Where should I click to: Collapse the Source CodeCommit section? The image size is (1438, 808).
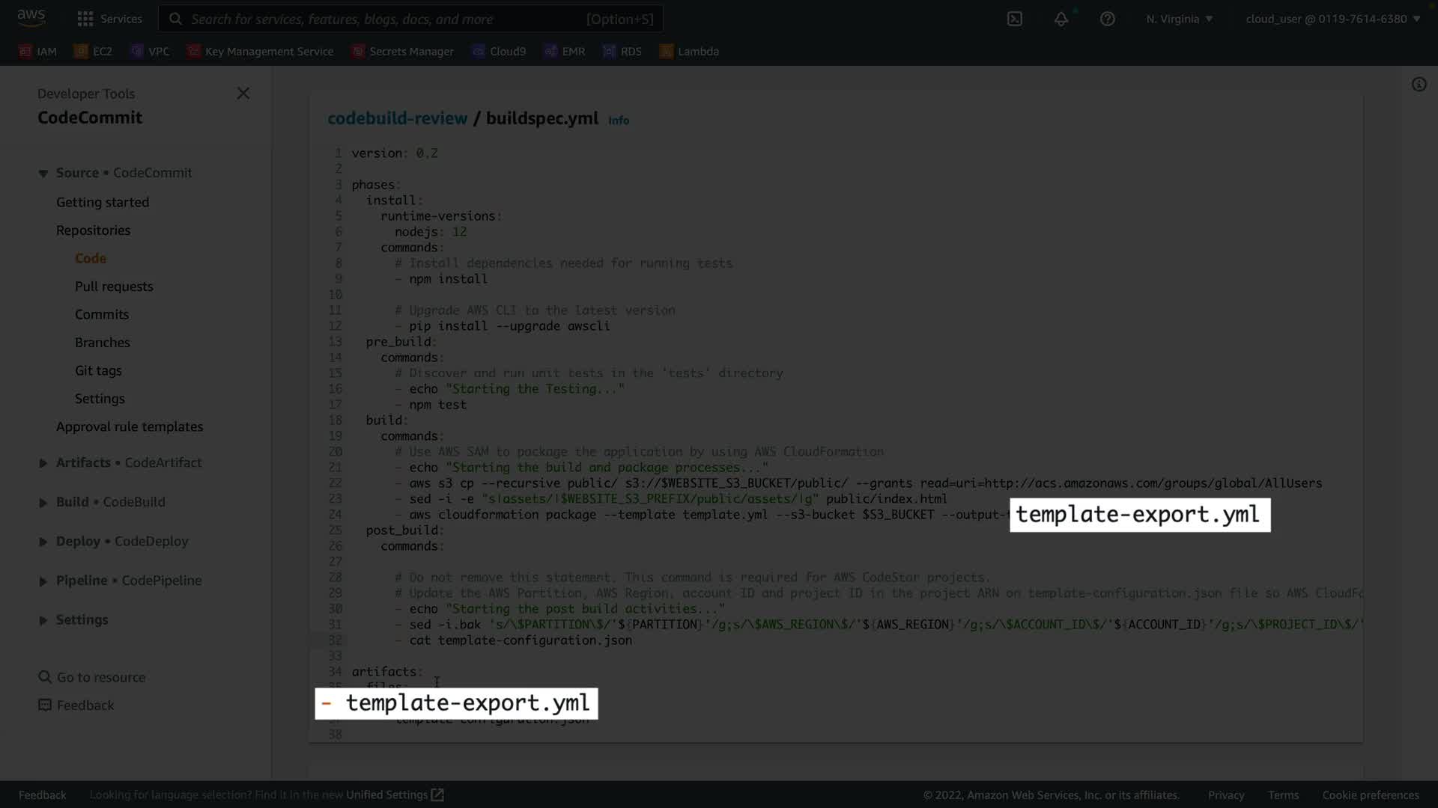point(43,173)
